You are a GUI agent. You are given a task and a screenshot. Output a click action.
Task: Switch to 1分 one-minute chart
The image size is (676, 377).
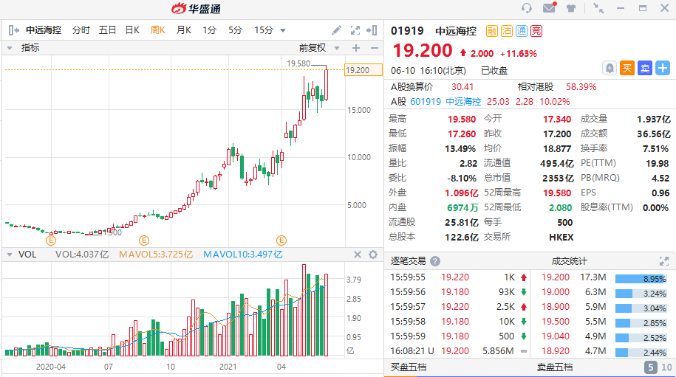pyautogui.click(x=209, y=30)
